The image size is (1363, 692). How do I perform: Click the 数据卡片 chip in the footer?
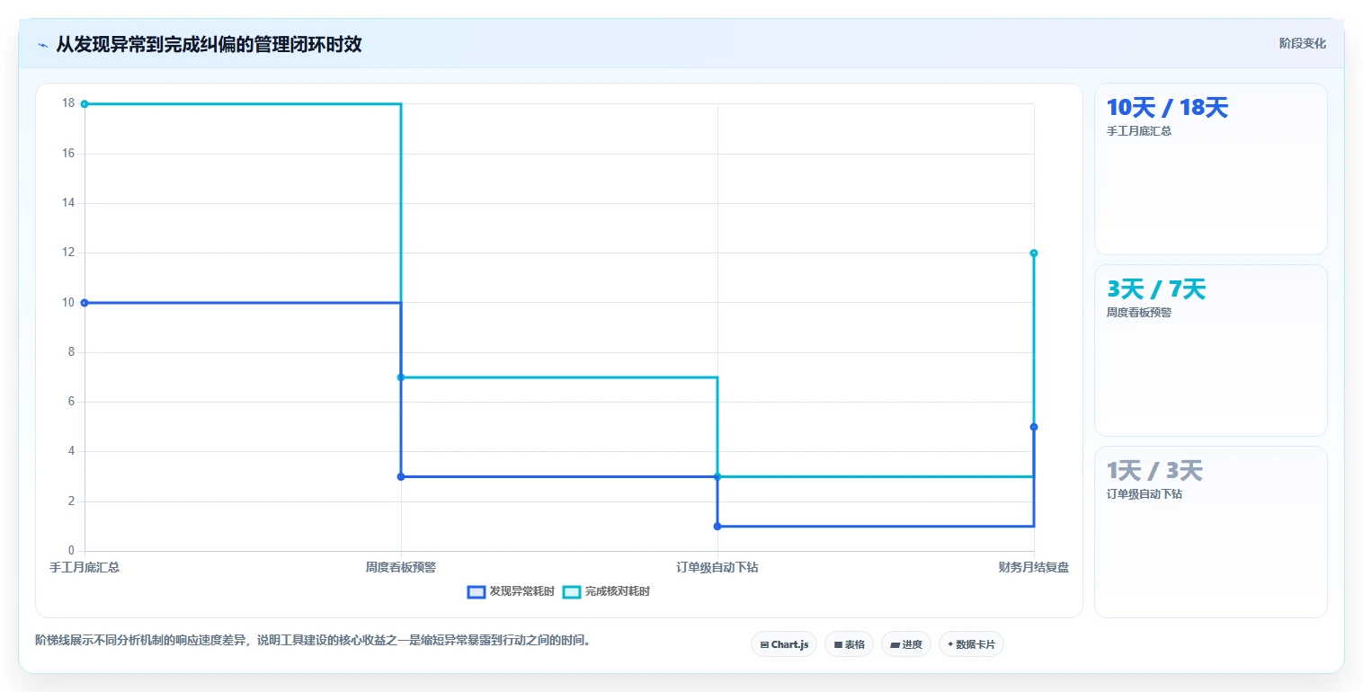[971, 644]
